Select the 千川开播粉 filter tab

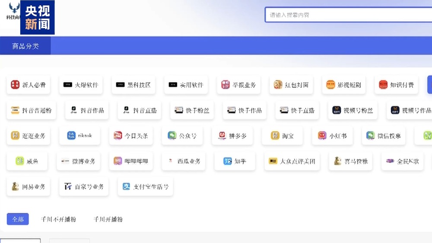pyautogui.click(x=108, y=219)
